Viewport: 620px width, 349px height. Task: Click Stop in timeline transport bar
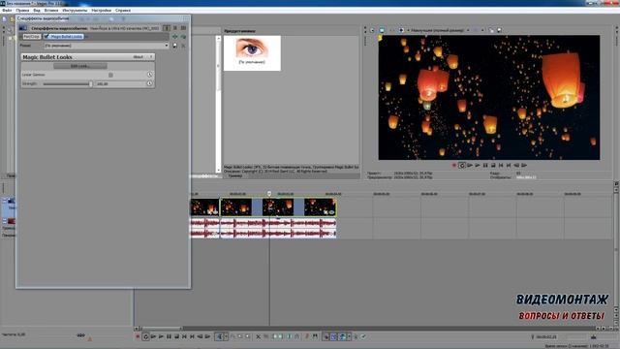(x=176, y=336)
